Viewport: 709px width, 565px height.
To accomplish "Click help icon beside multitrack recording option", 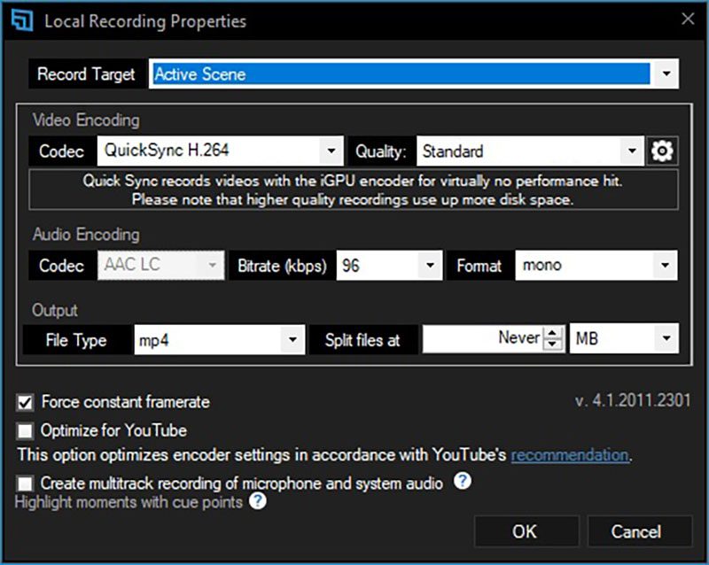I will click(462, 482).
